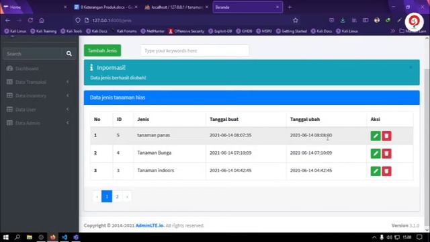
Task: Go back with browser back arrow
Action: (x=7, y=20)
